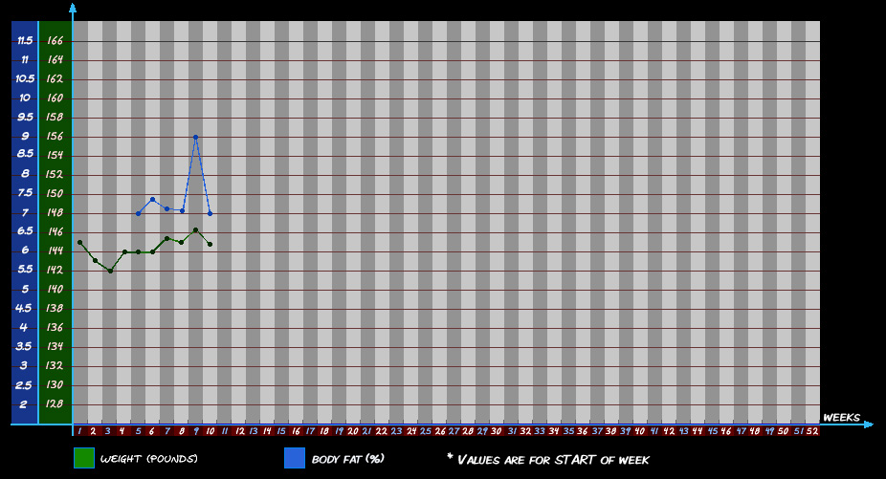Image resolution: width=886 pixels, height=479 pixels.
Task: Click the week 35 label on x-axis
Action: coord(568,431)
